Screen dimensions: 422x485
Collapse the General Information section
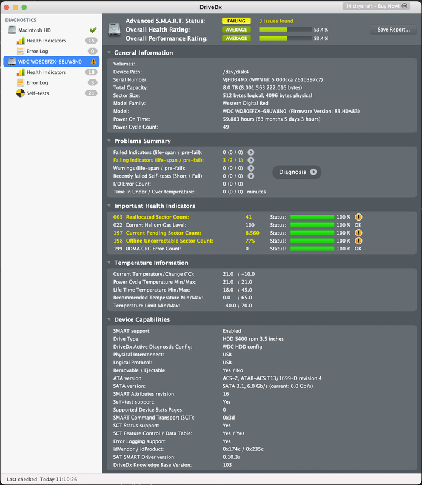109,53
